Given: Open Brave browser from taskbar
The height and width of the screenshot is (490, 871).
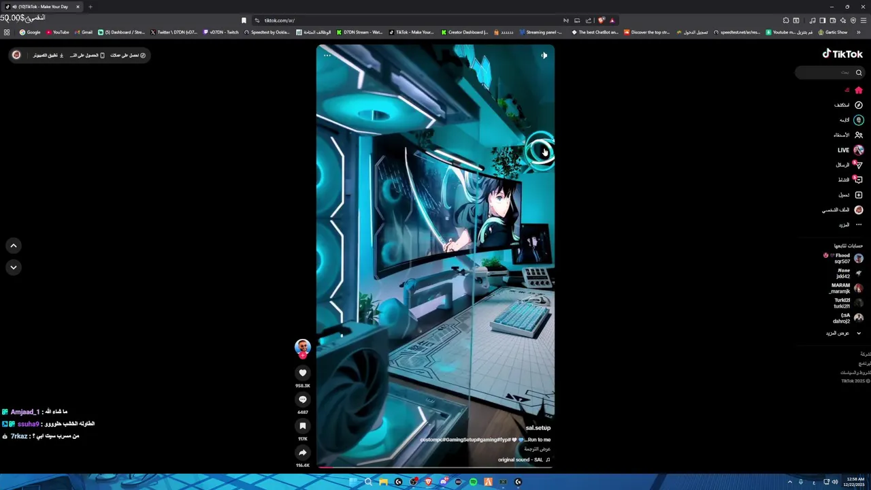Looking at the screenshot, I should 428,482.
